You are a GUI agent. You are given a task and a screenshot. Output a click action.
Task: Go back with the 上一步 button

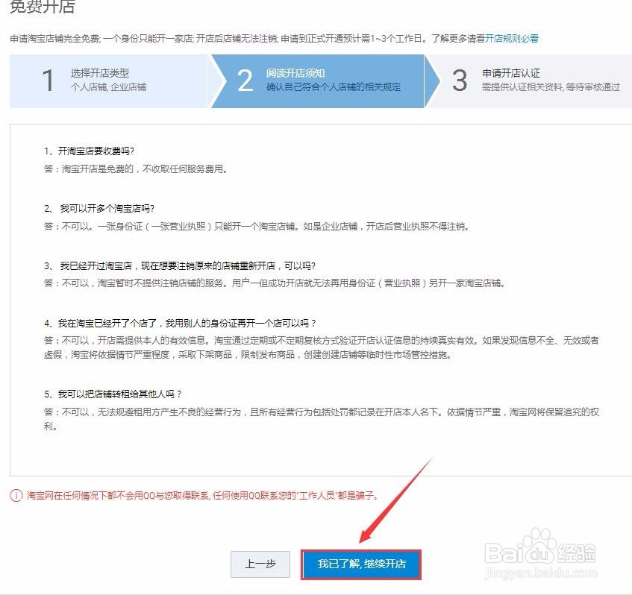tap(260, 564)
